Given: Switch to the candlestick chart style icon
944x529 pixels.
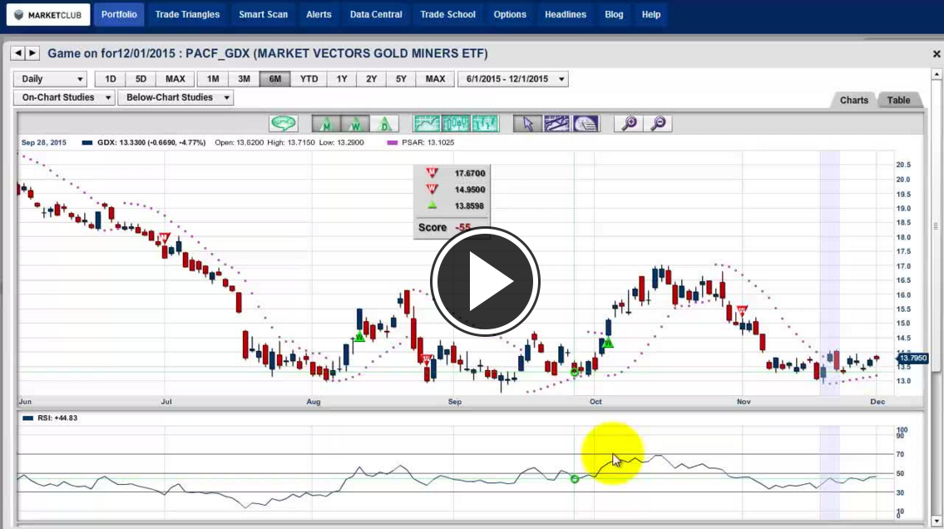Looking at the screenshot, I should 456,123.
